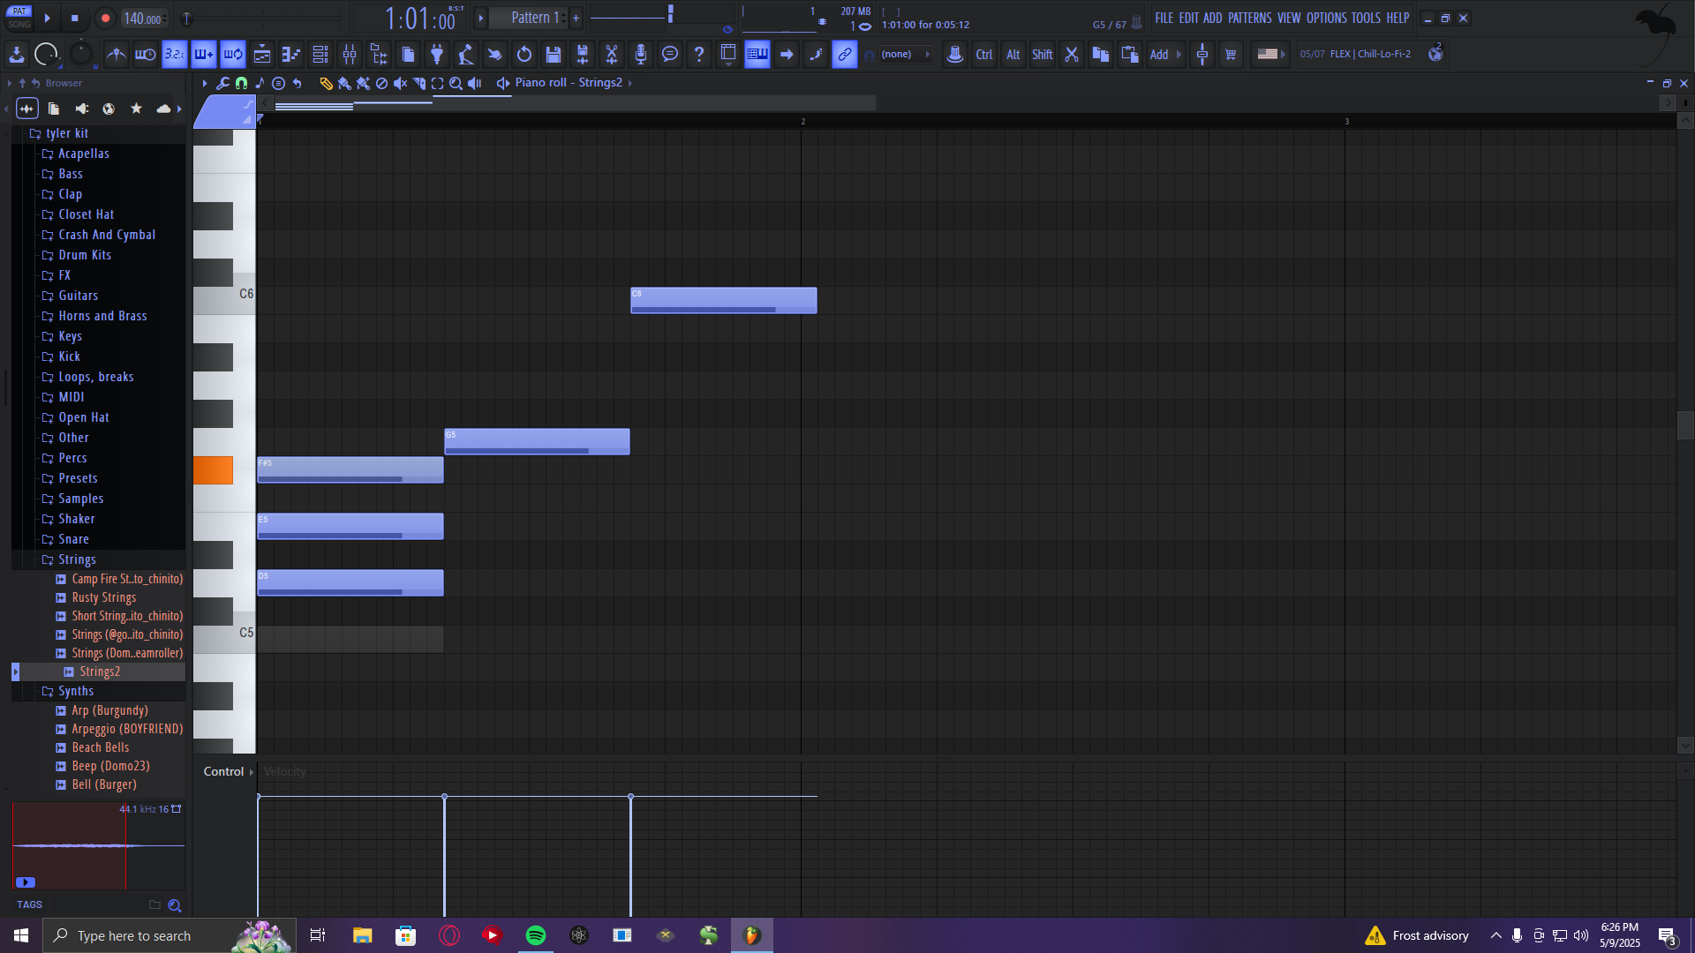Click the microphone recording icon

coord(641,55)
